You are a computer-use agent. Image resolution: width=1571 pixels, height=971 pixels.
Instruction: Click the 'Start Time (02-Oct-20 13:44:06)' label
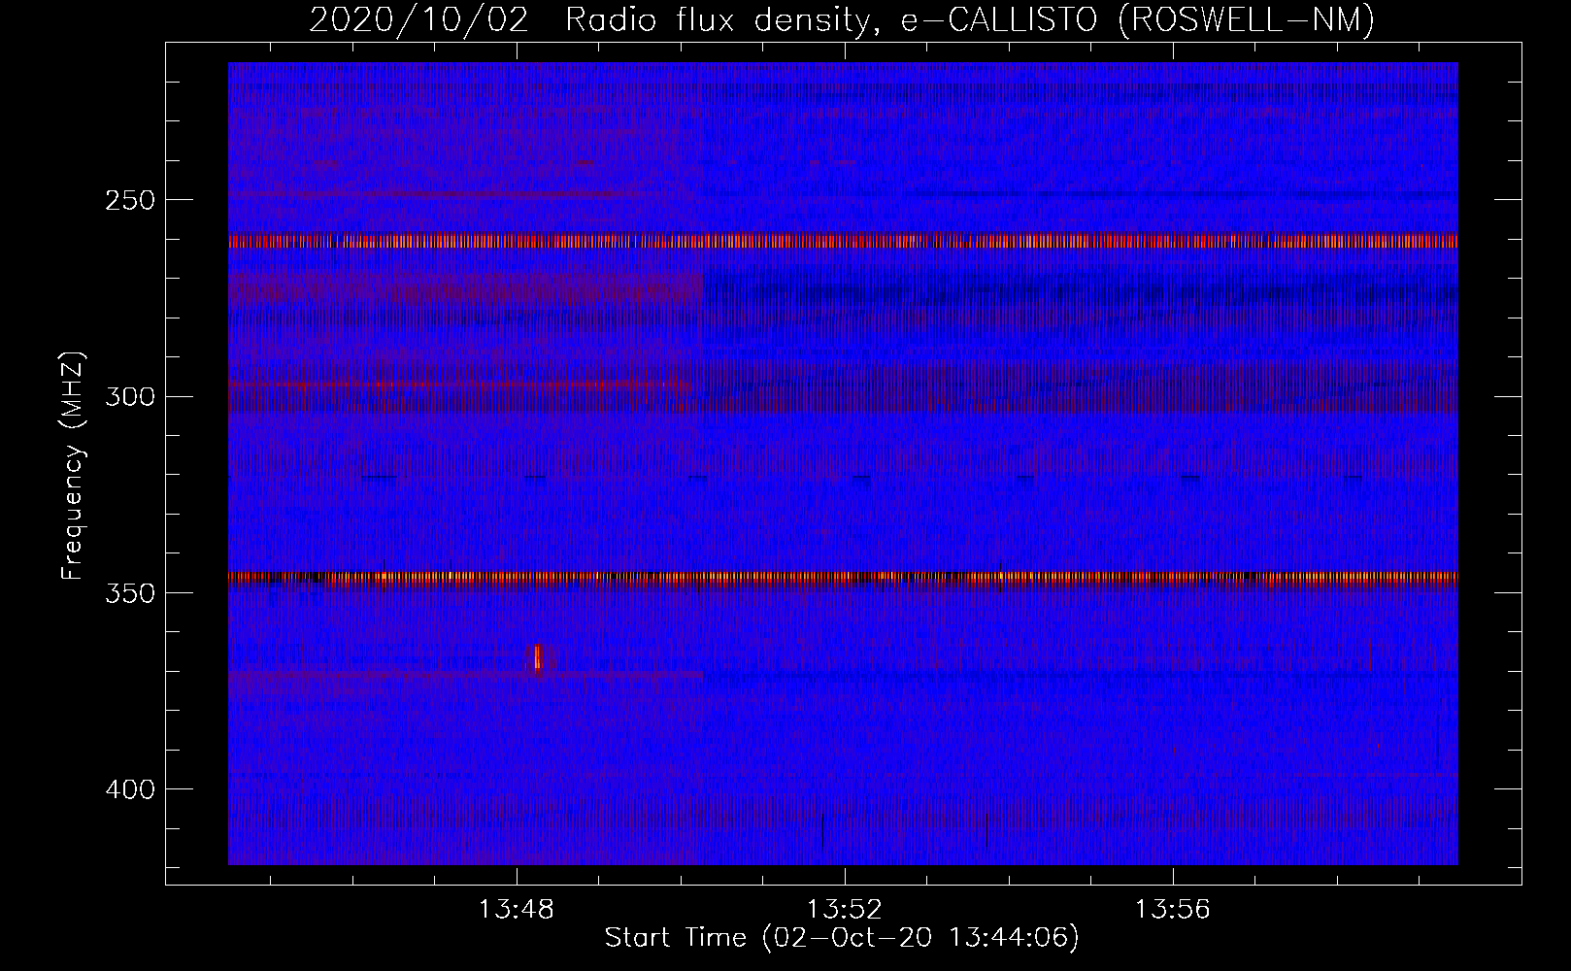coord(842,938)
